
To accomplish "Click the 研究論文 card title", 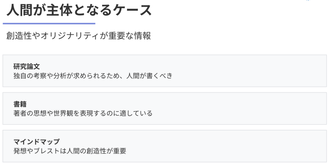I will tap(27, 66).
